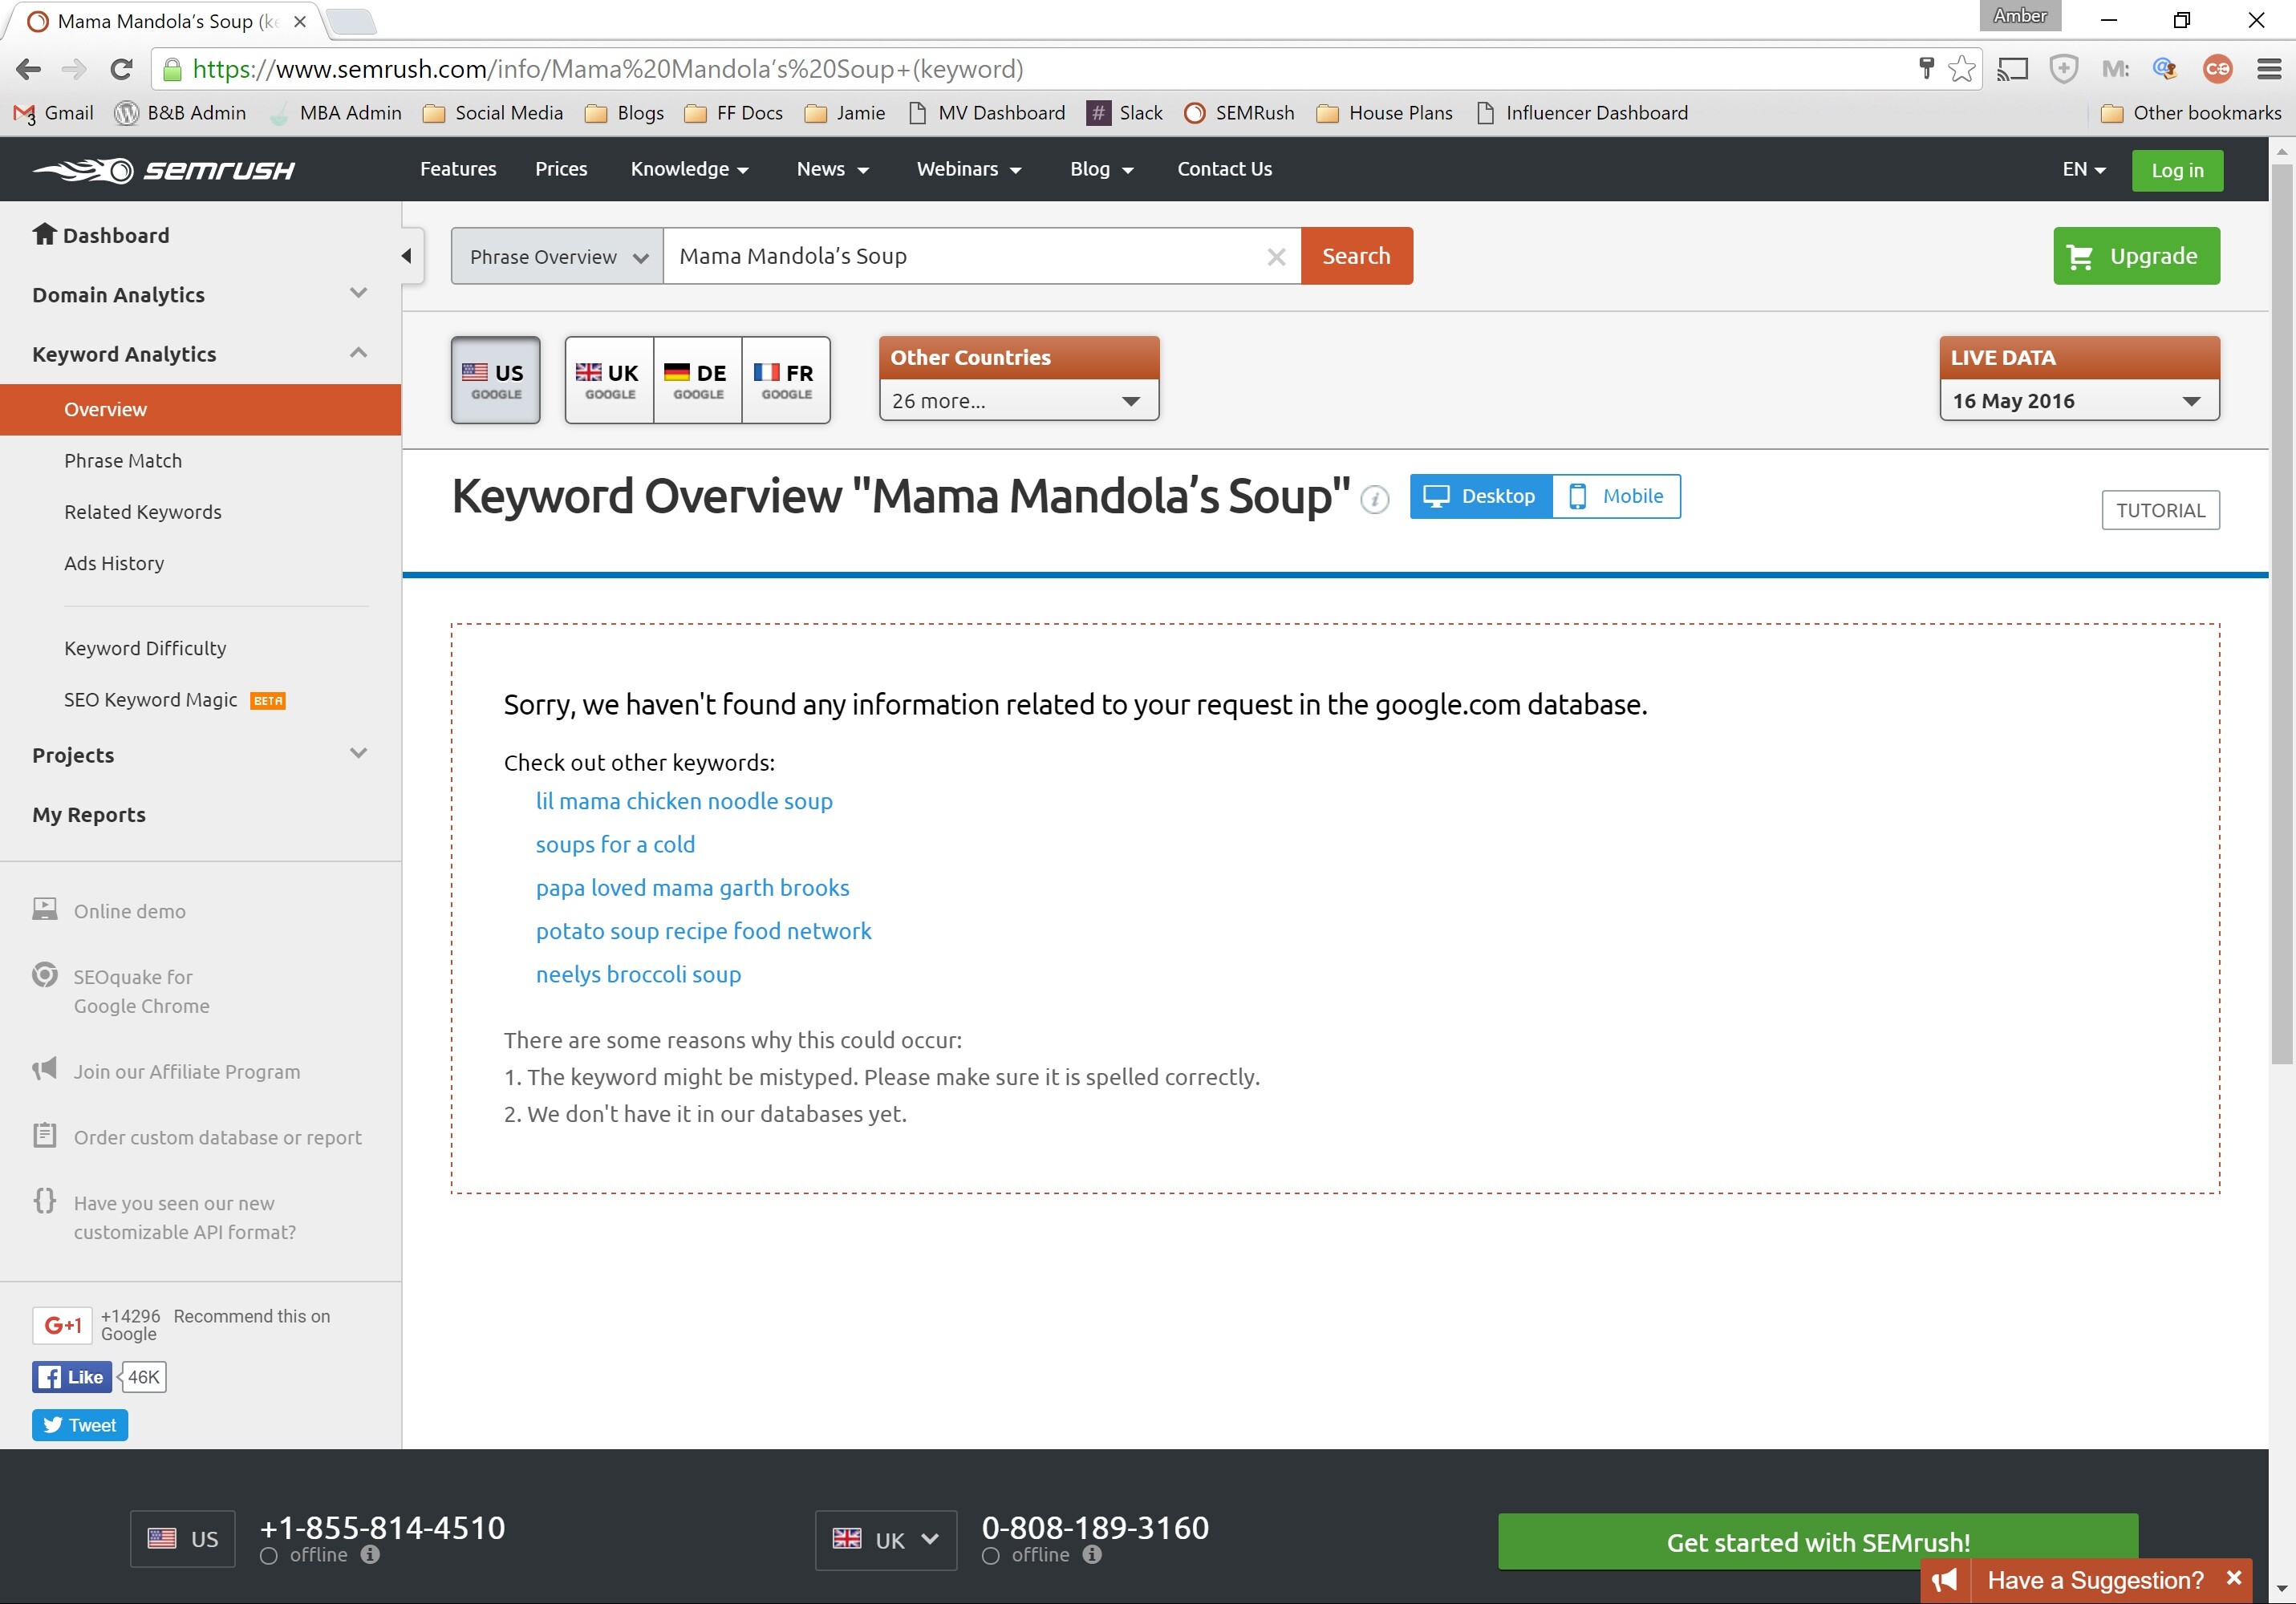The image size is (2296, 1604).
Task: Click the shield extension icon
Action: point(2064,69)
